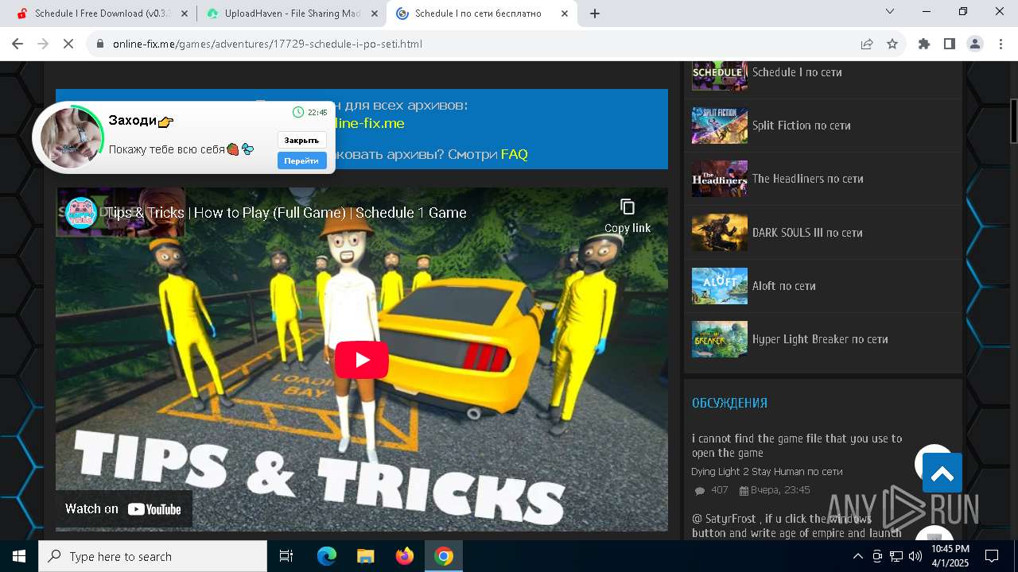Toggle the Chrome side panel
The height and width of the screenshot is (572, 1018).
click(x=950, y=44)
